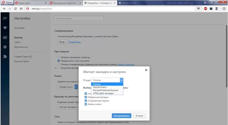Add page to bookmarks heart icon
Screen dimensions: 228x125
click(198, 9)
